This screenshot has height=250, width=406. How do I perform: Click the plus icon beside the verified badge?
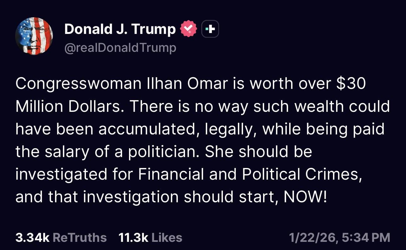click(x=210, y=30)
